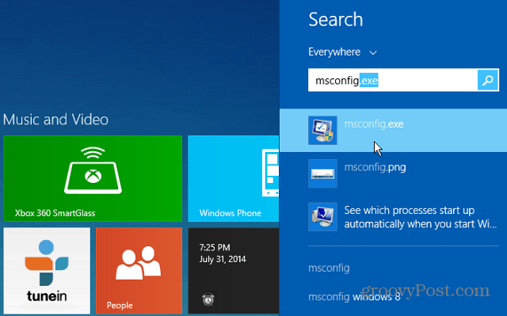Open the Alarms clock tile showing 7:25 PM
507x316 pixels.
234,271
